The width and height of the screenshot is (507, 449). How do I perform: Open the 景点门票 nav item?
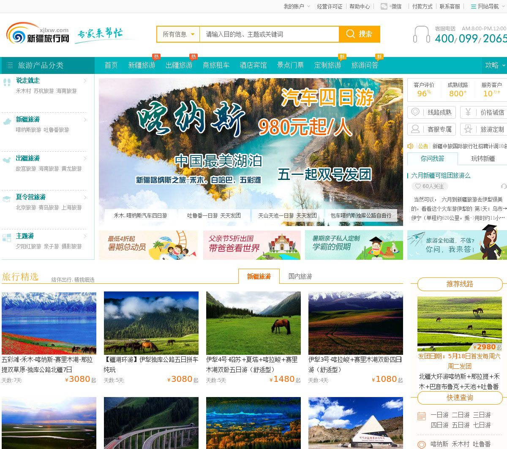point(290,65)
